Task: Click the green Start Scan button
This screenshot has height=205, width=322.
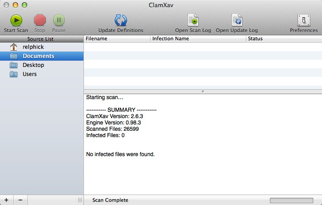Action: pyautogui.click(x=16, y=20)
